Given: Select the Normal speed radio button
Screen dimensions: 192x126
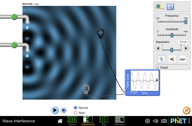Looking at the screenshot, I should click(x=76, y=108).
